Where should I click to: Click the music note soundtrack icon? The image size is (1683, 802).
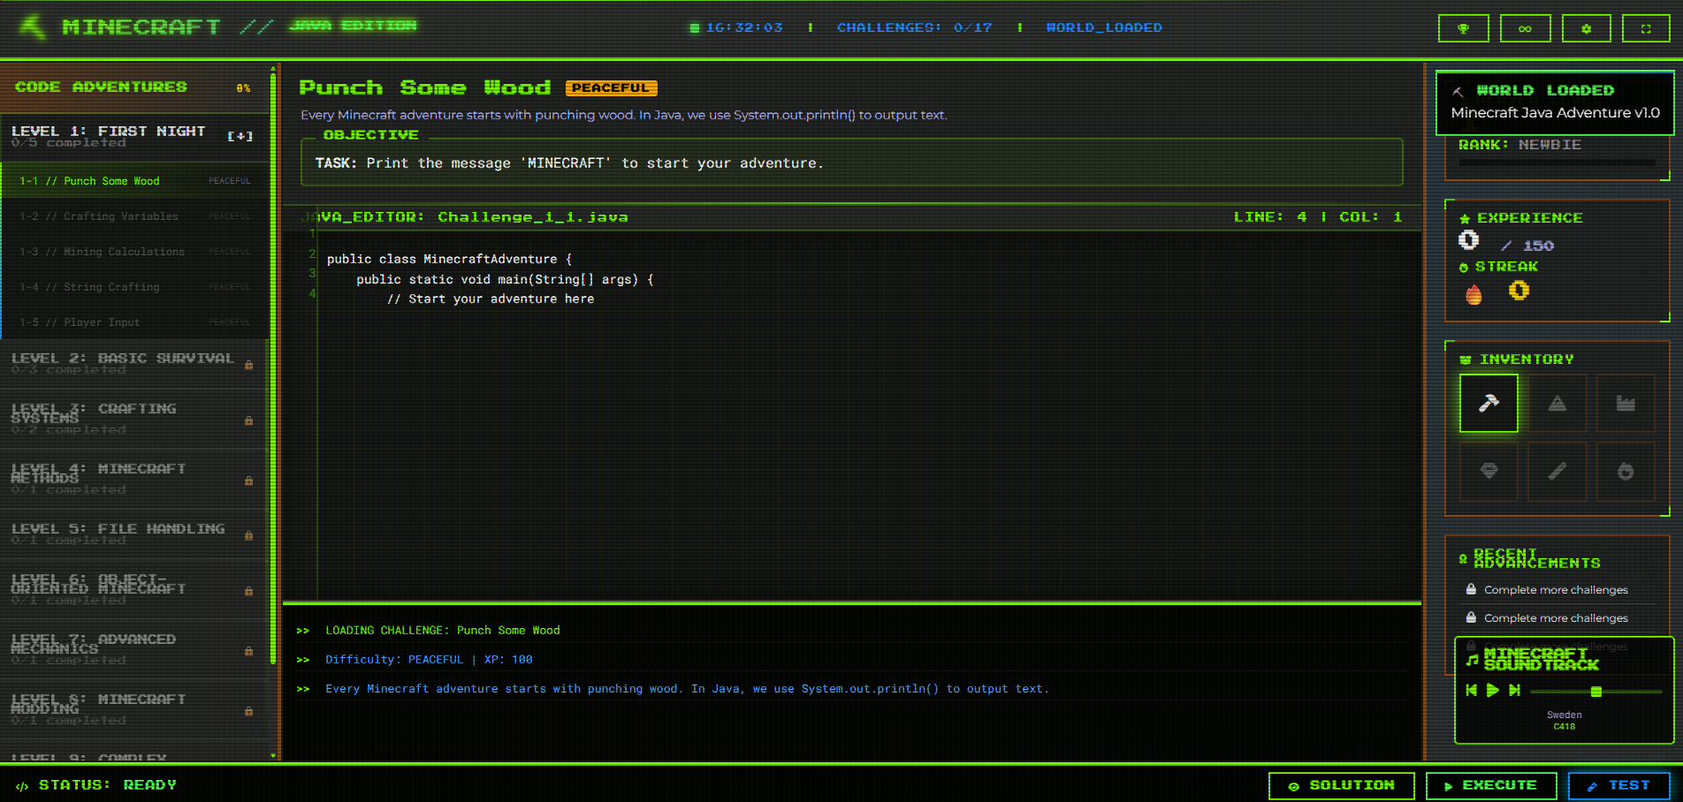click(x=1472, y=660)
